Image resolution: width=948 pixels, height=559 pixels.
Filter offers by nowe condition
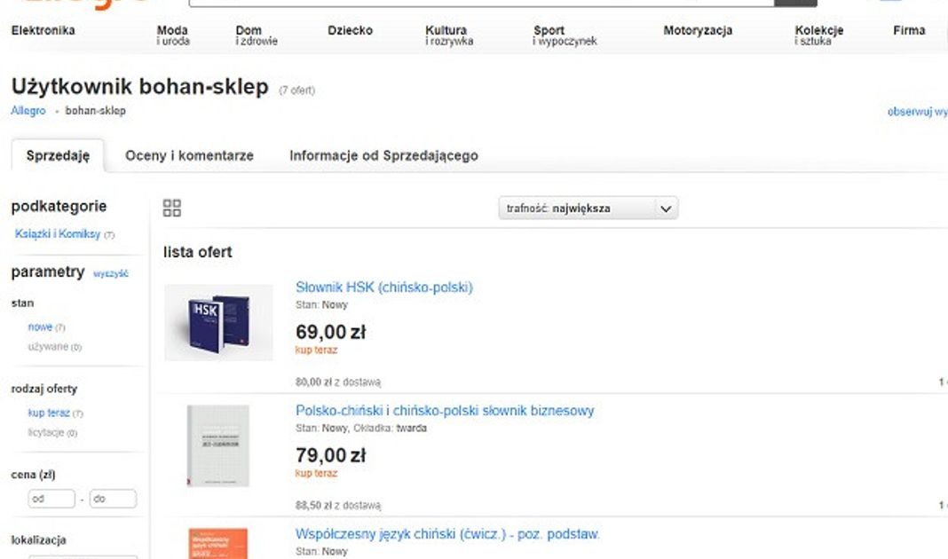click(40, 327)
